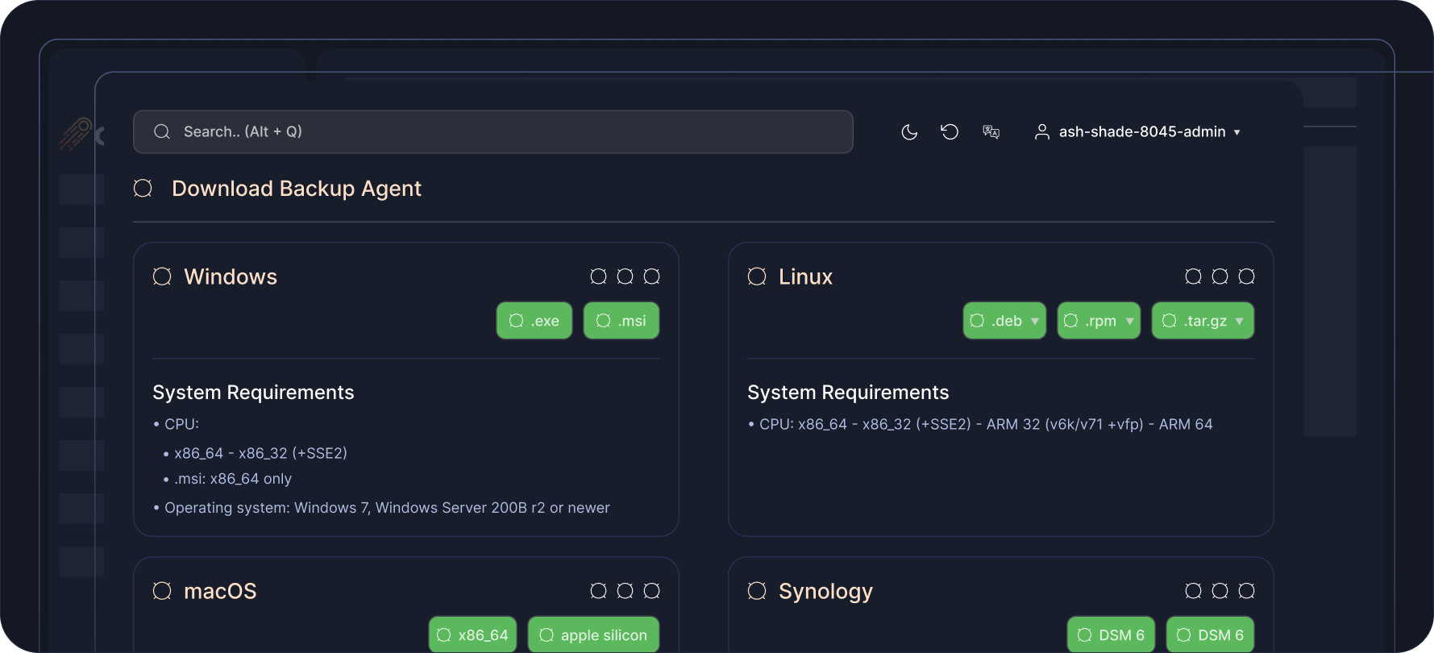Click the icon beside Download Backup Agent
Screen dimensions: 1434x653
point(143,188)
